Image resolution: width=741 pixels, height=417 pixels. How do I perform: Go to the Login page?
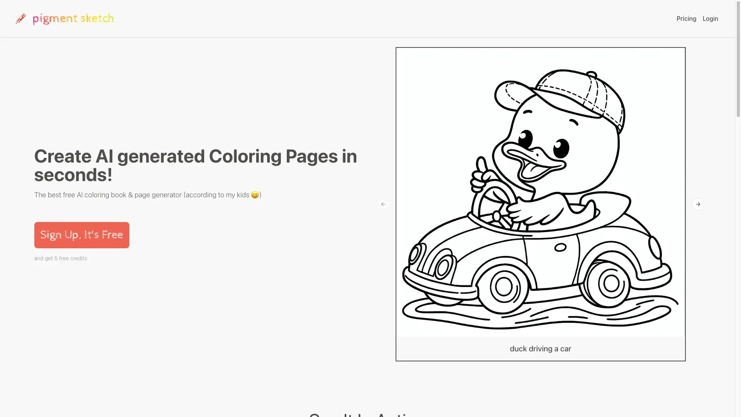[710, 19]
